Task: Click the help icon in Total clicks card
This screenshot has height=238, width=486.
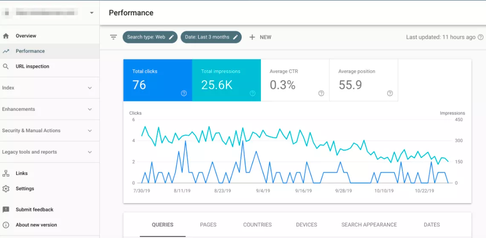Action: 184,93
